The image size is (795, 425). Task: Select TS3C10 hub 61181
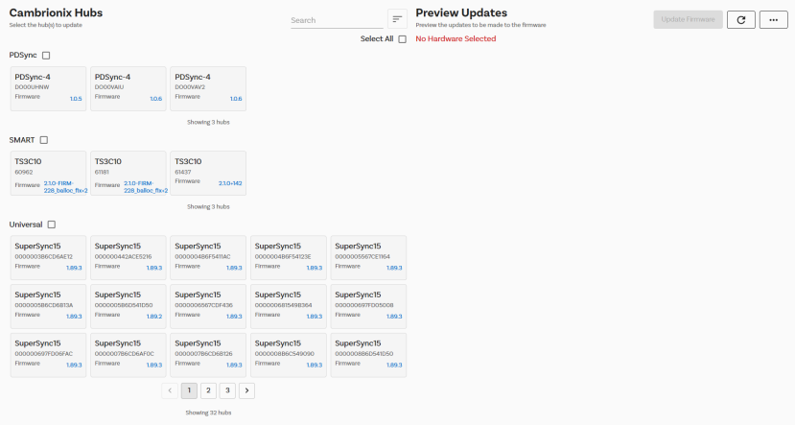pos(129,174)
